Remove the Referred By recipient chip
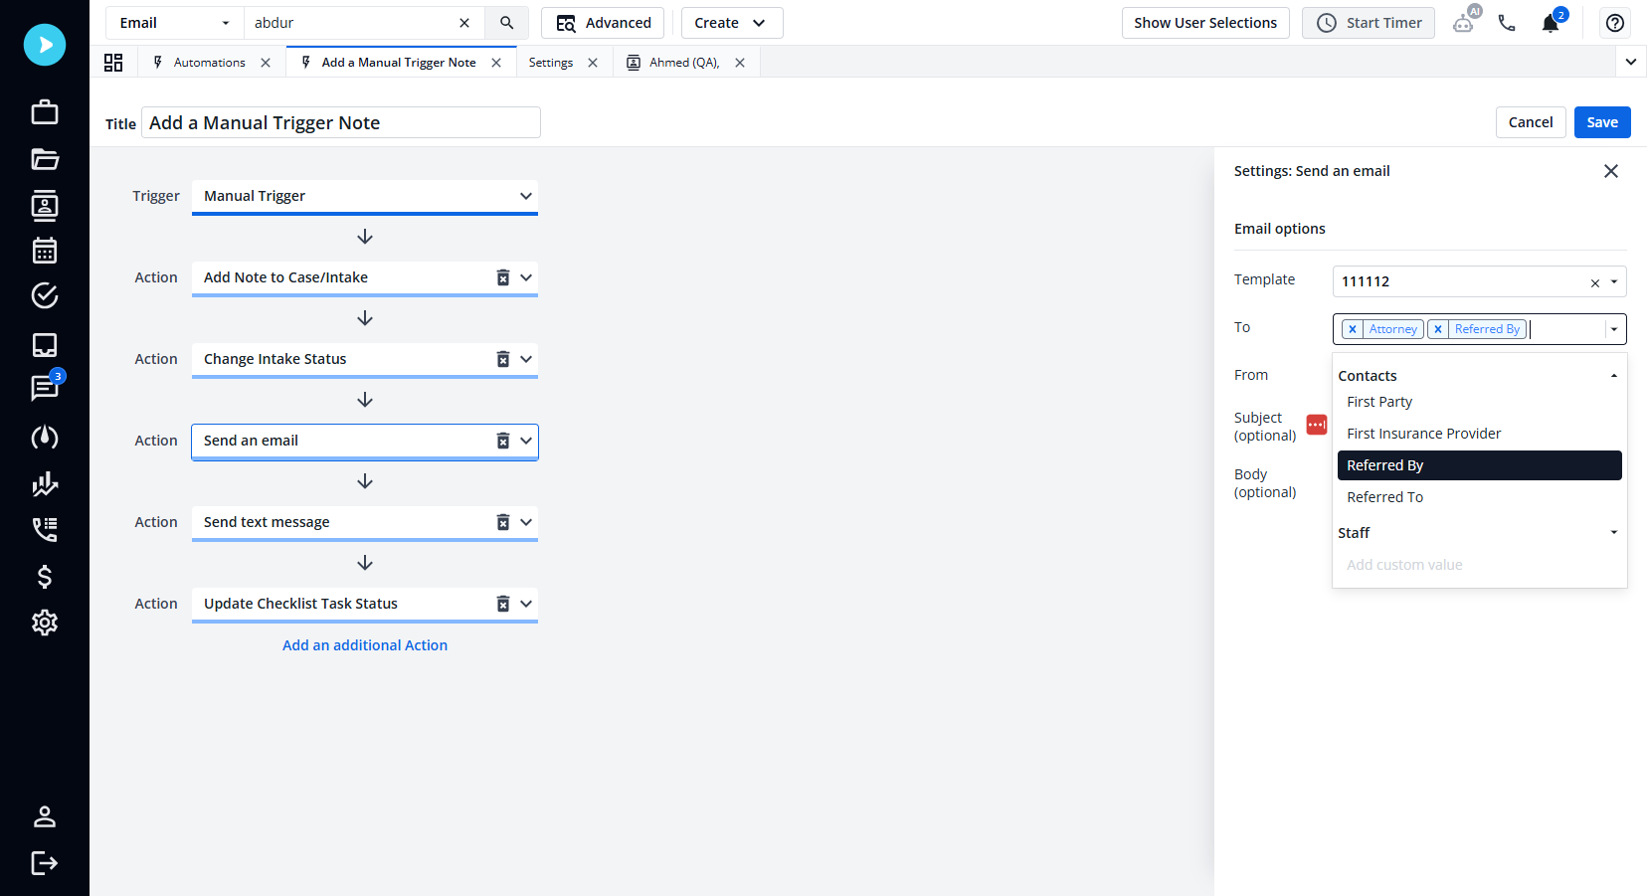Viewport: 1647px width, 896px height. tap(1438, 328)
